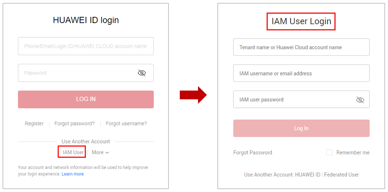Choose Federated User login option
This screenshot has width=388, height=192.
[341, 174]
